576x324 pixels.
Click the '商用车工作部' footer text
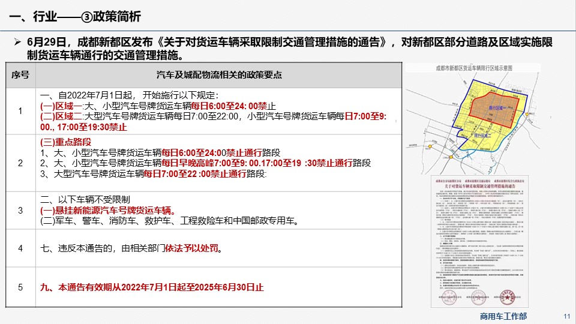tap(503, 316)
